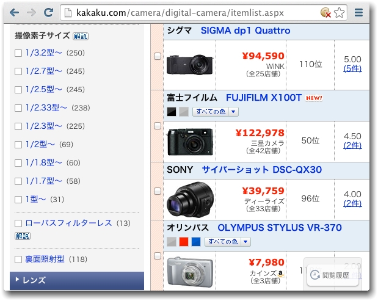Open the すべての色 dropdown for OLYMPUS VR-370
This screenshot has height=301, width=378.
228,242
